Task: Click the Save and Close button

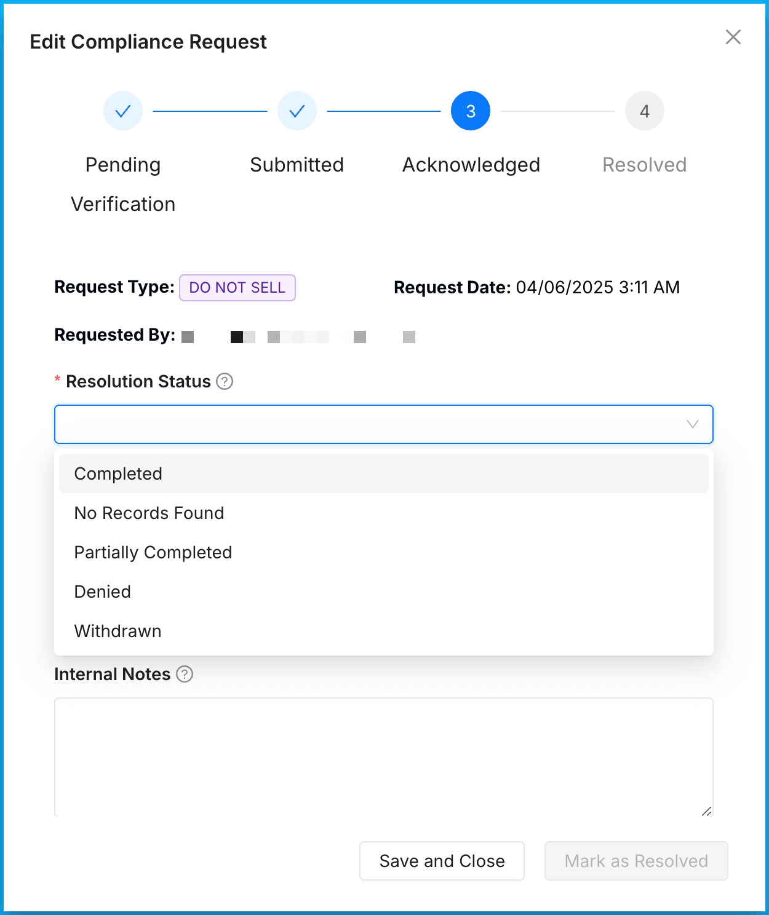Action: (442, 861)
